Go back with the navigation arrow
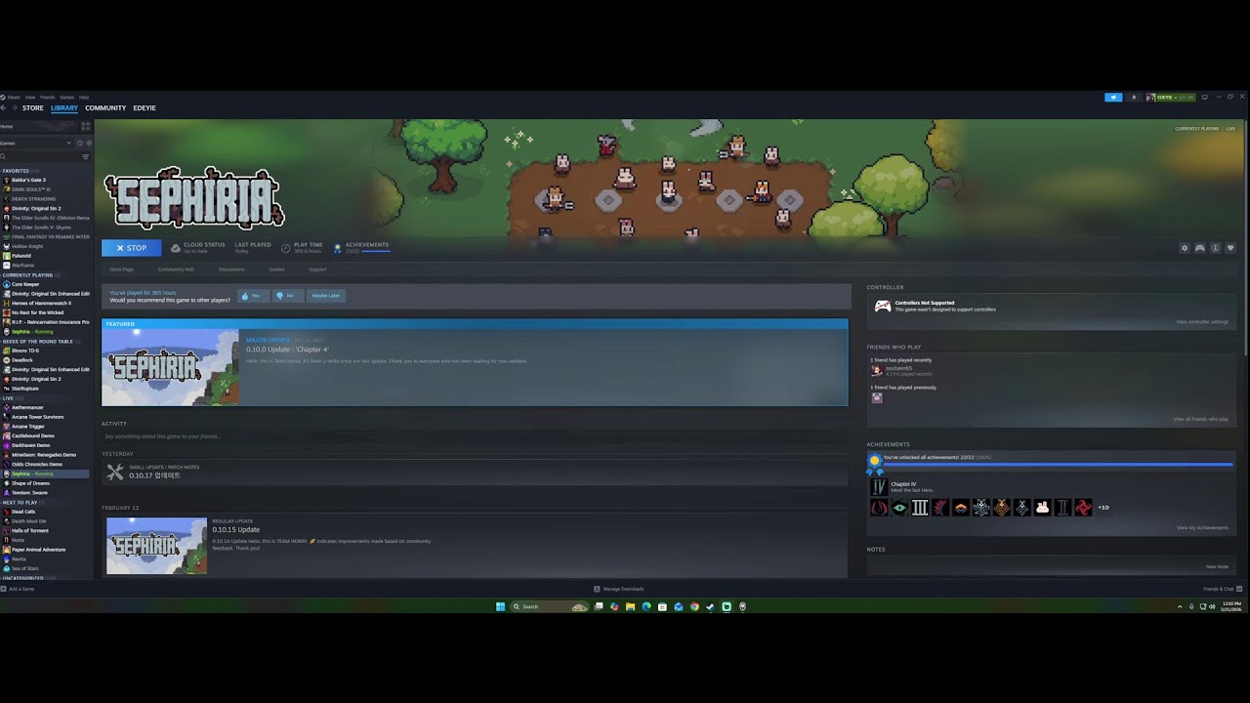 click(x=4, y=108)
